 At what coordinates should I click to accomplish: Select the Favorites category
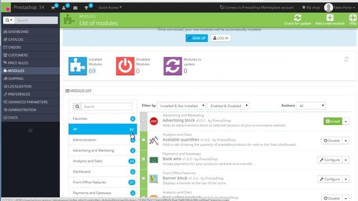pos(103,118)
